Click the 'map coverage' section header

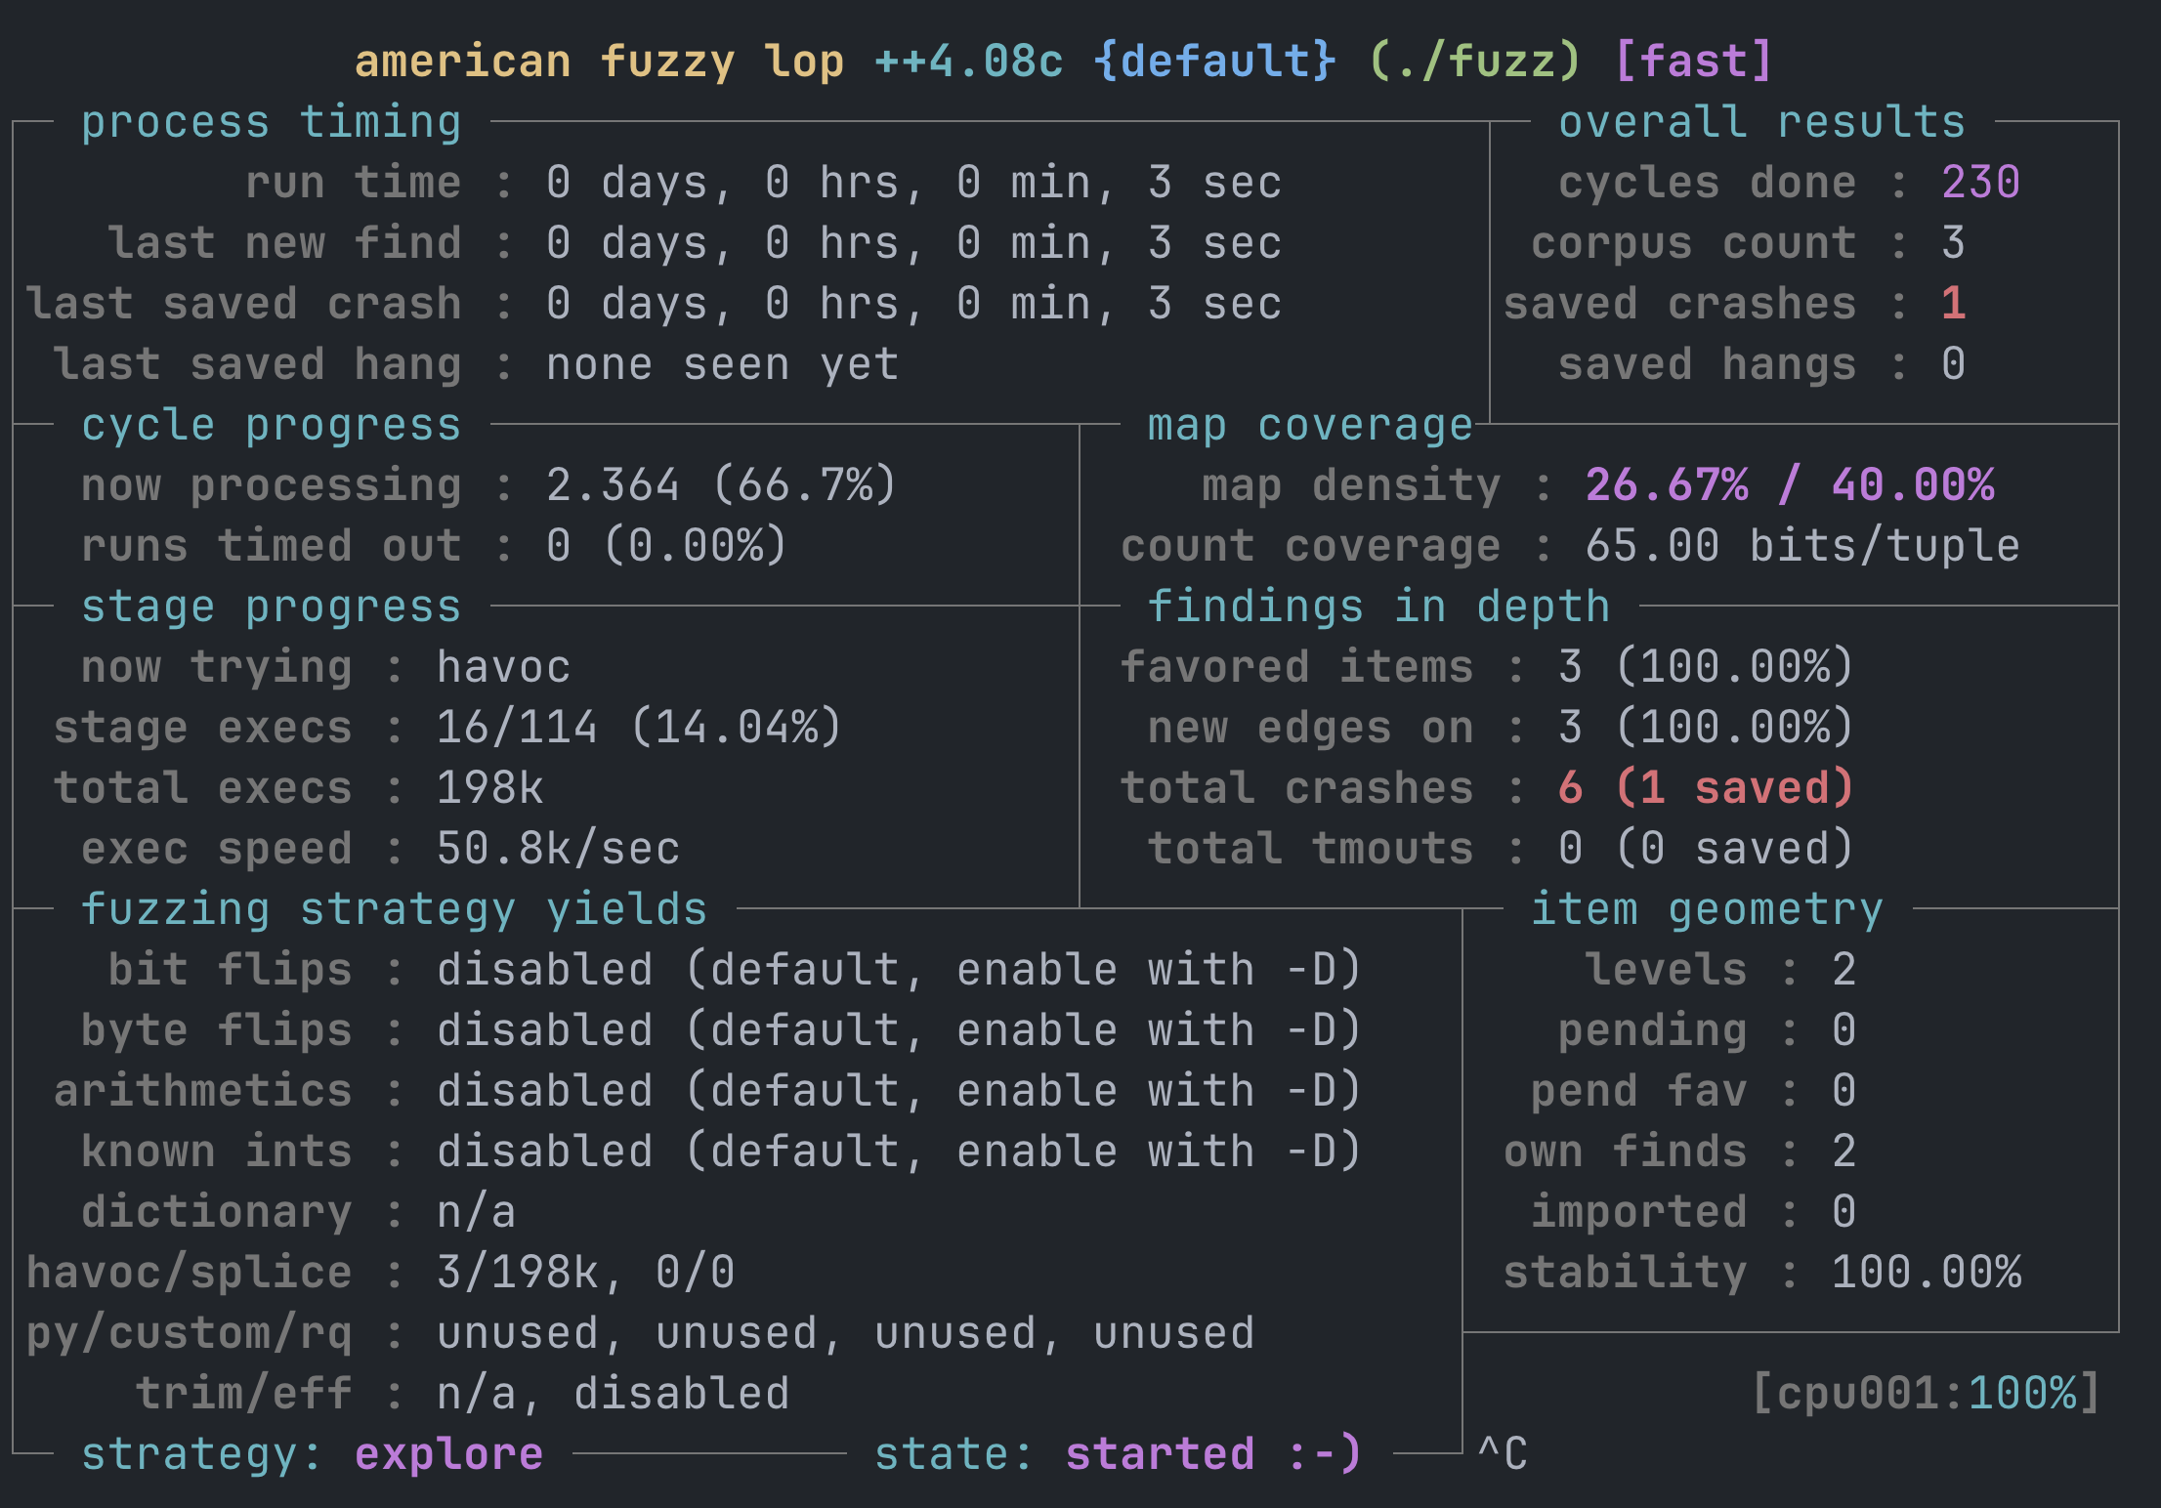(1309, 426)
